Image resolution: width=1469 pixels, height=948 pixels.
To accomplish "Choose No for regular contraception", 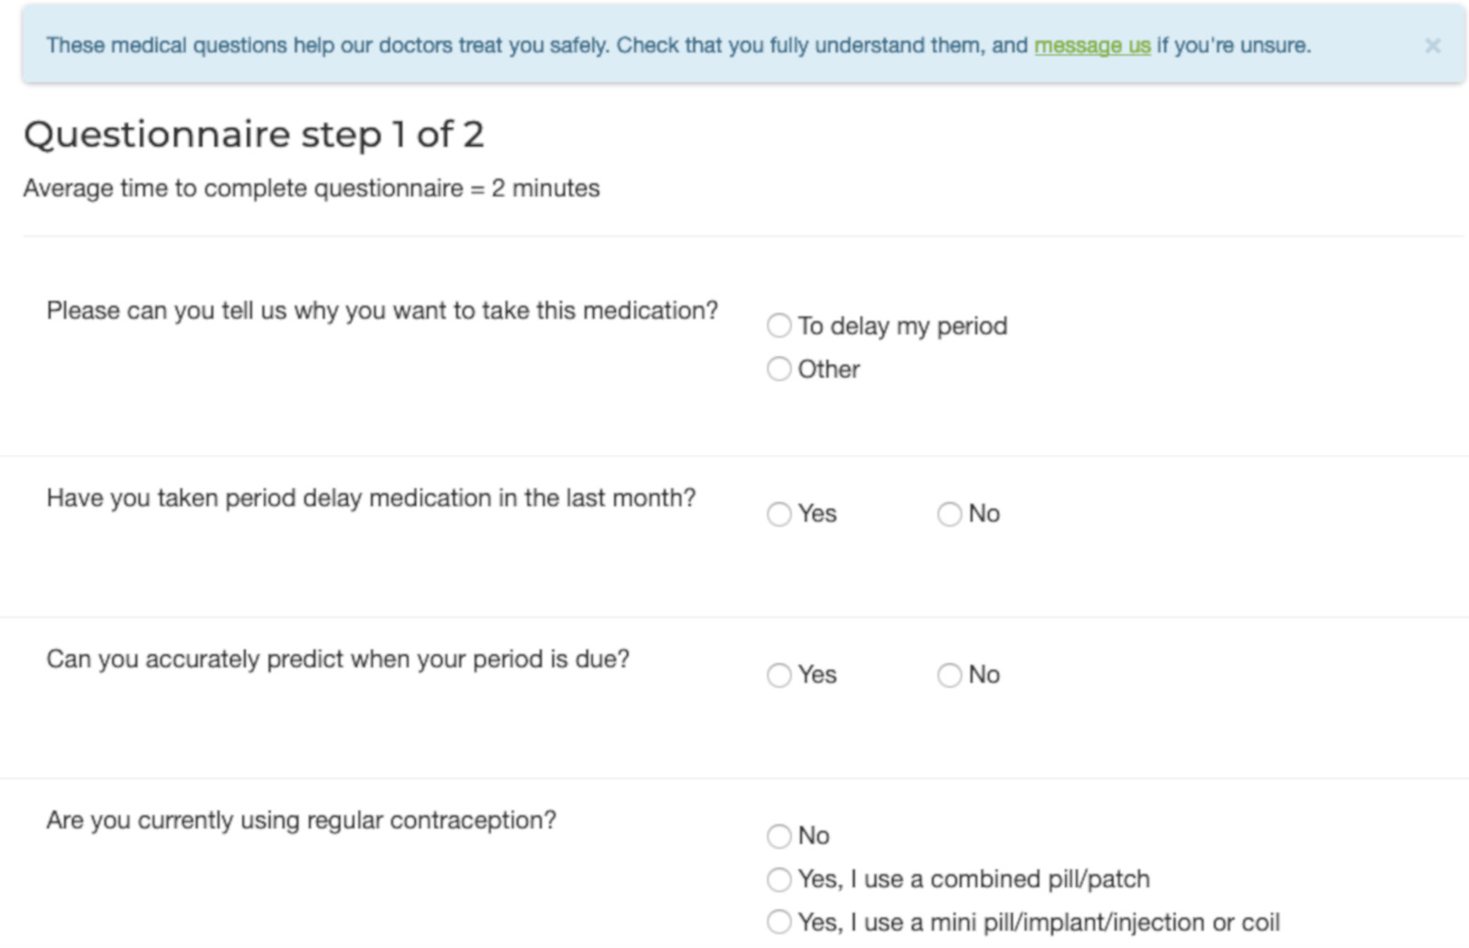I will (779, 836).
